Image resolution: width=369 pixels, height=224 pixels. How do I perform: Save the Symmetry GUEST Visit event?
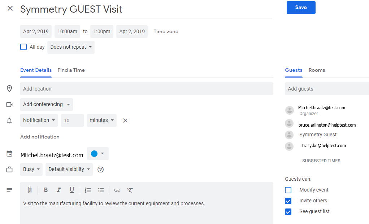coord(301,8)
